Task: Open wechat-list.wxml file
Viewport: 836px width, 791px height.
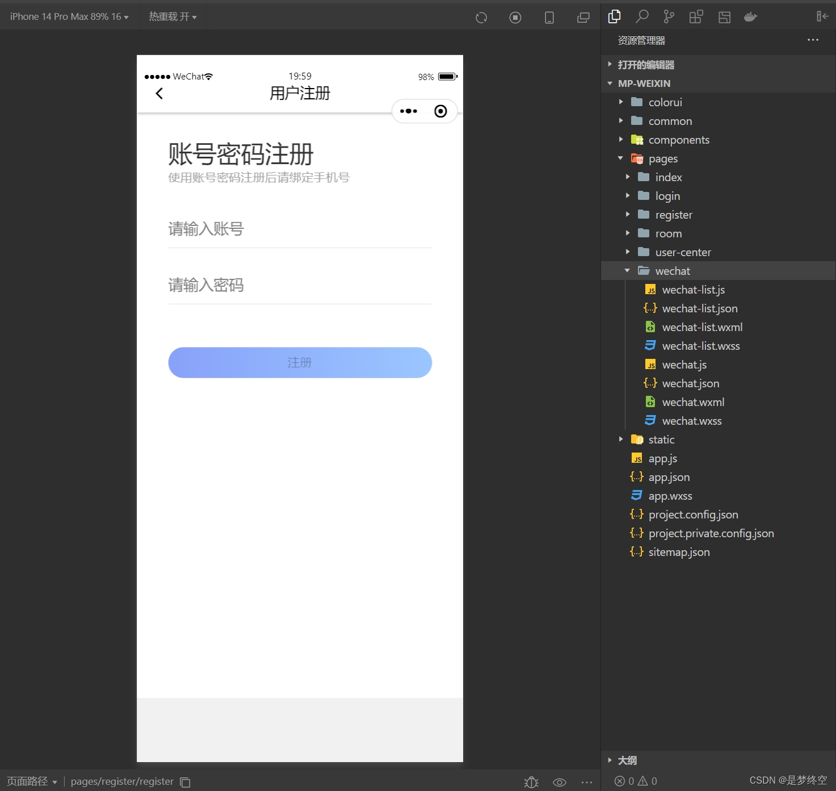Action: [x=718, y=327]
